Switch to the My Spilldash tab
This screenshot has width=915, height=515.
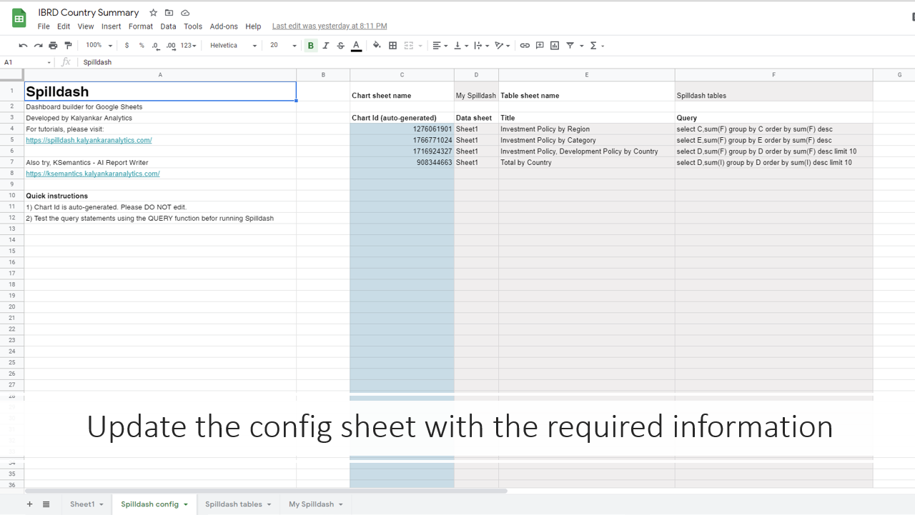click(x=315, y=504)
